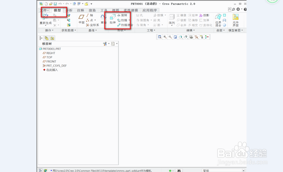Switch to the Flexible Modeling (柔性建模) tab

point(131,10)
